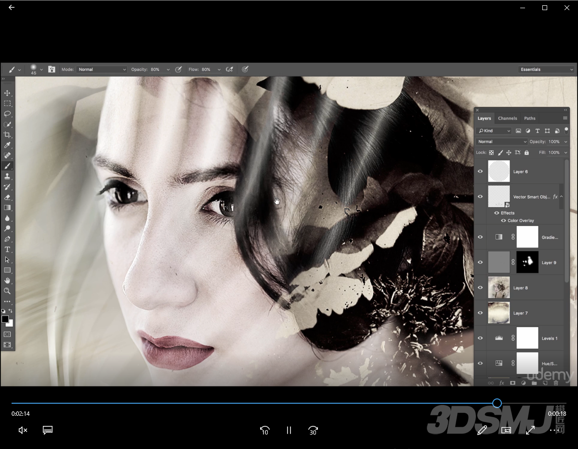Select the Eyedropper tool
578x449 pixels.
pos(7,145)
